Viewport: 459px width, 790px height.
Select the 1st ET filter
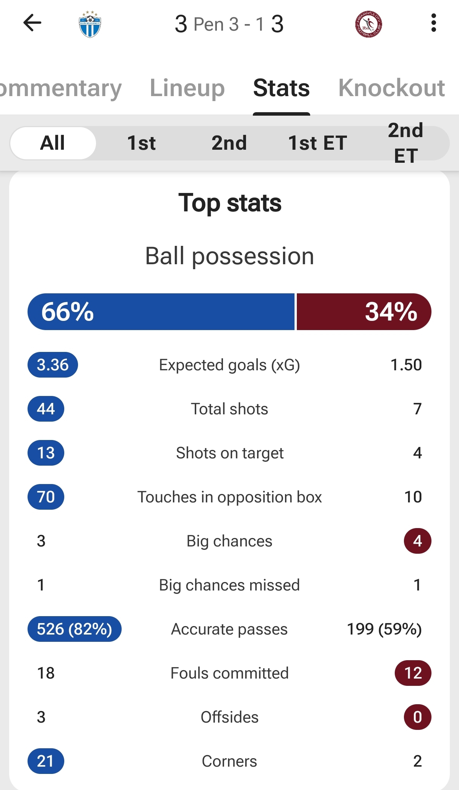point(317,143)
